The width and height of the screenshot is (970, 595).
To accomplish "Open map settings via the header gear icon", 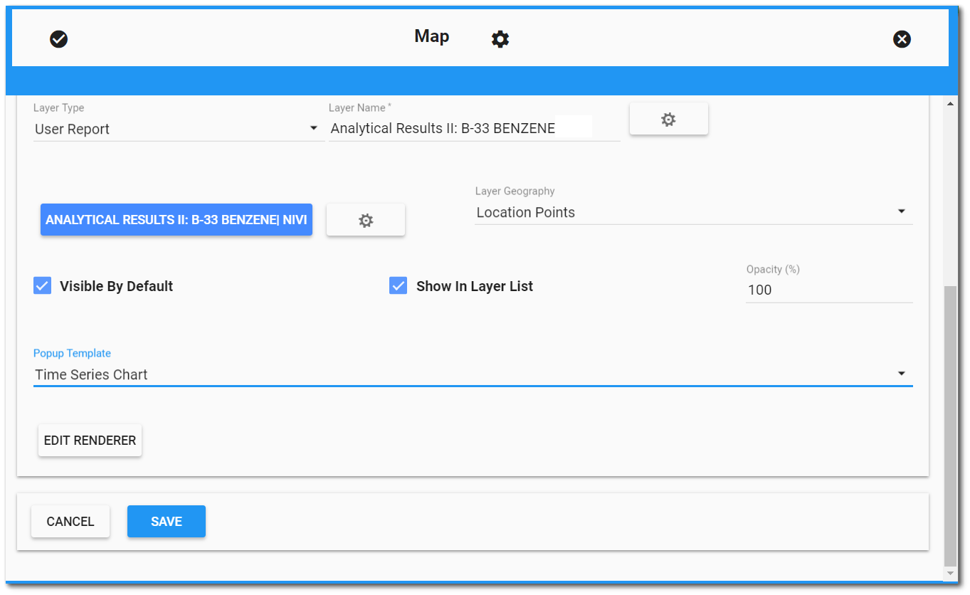I will [x=500, y=39].
